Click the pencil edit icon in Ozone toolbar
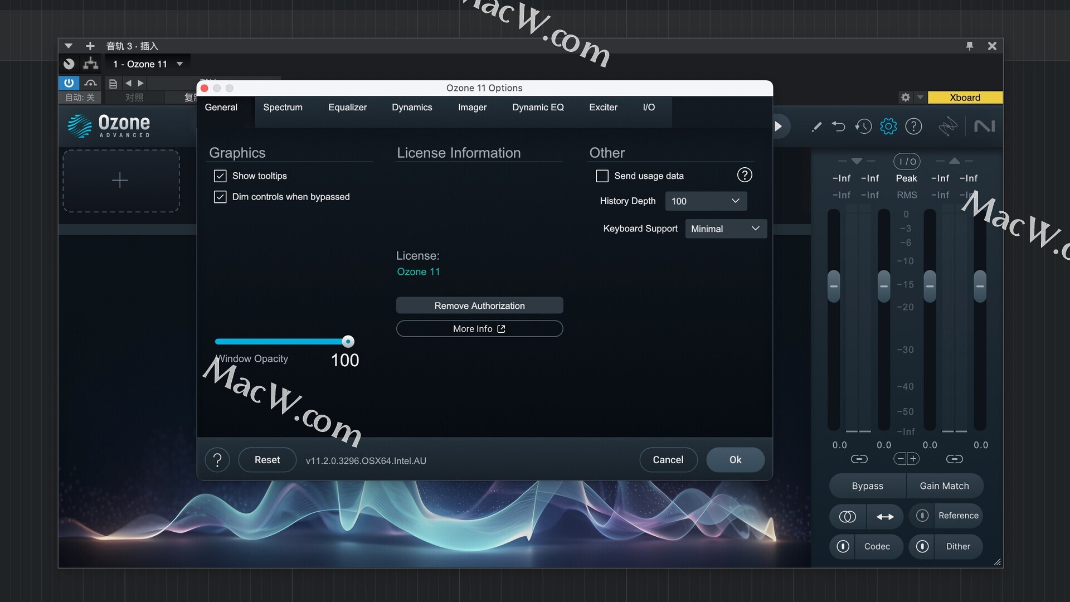Viewport: 1070px width, 602px height. point(816,127)
